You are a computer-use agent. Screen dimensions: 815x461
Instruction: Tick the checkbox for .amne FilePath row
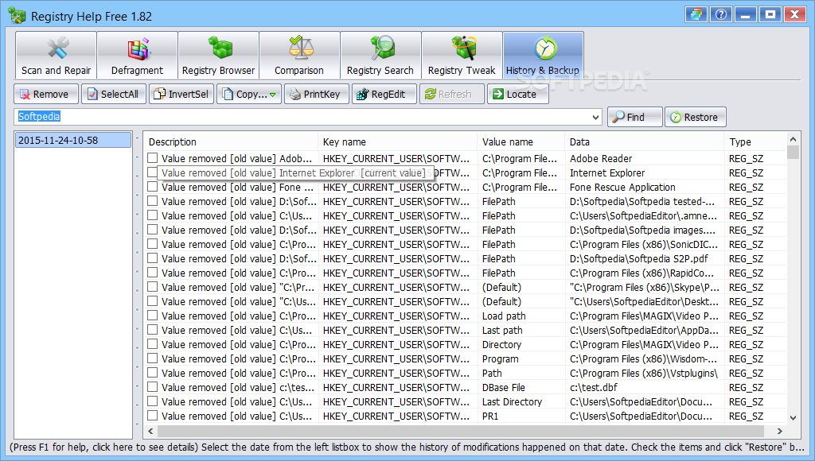pyautogui.click(x=152, y=215)
